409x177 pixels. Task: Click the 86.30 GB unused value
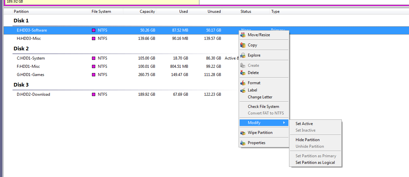coord(214,58)
